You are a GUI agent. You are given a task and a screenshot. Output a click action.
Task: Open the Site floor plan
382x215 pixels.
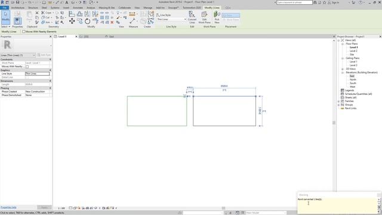click(x=352, y=54)
